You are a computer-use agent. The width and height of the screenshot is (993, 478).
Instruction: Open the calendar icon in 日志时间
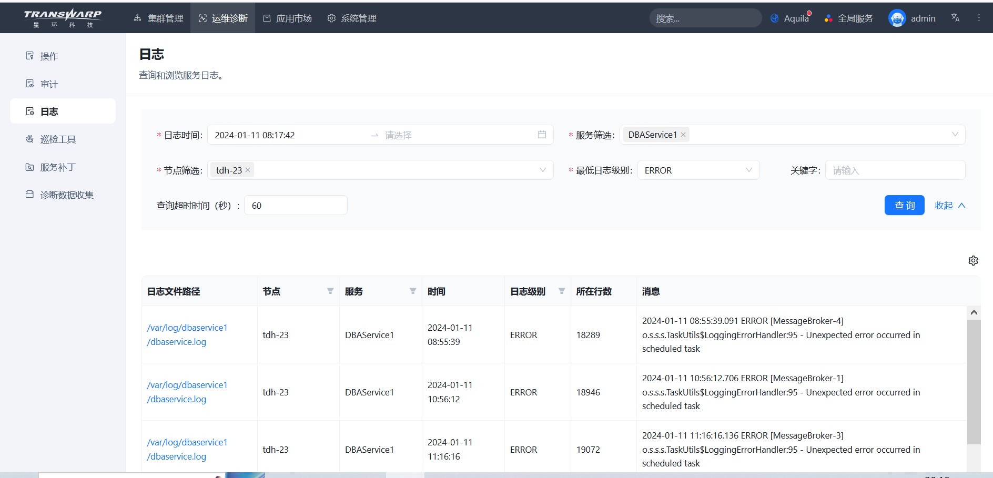click(542, 135)
